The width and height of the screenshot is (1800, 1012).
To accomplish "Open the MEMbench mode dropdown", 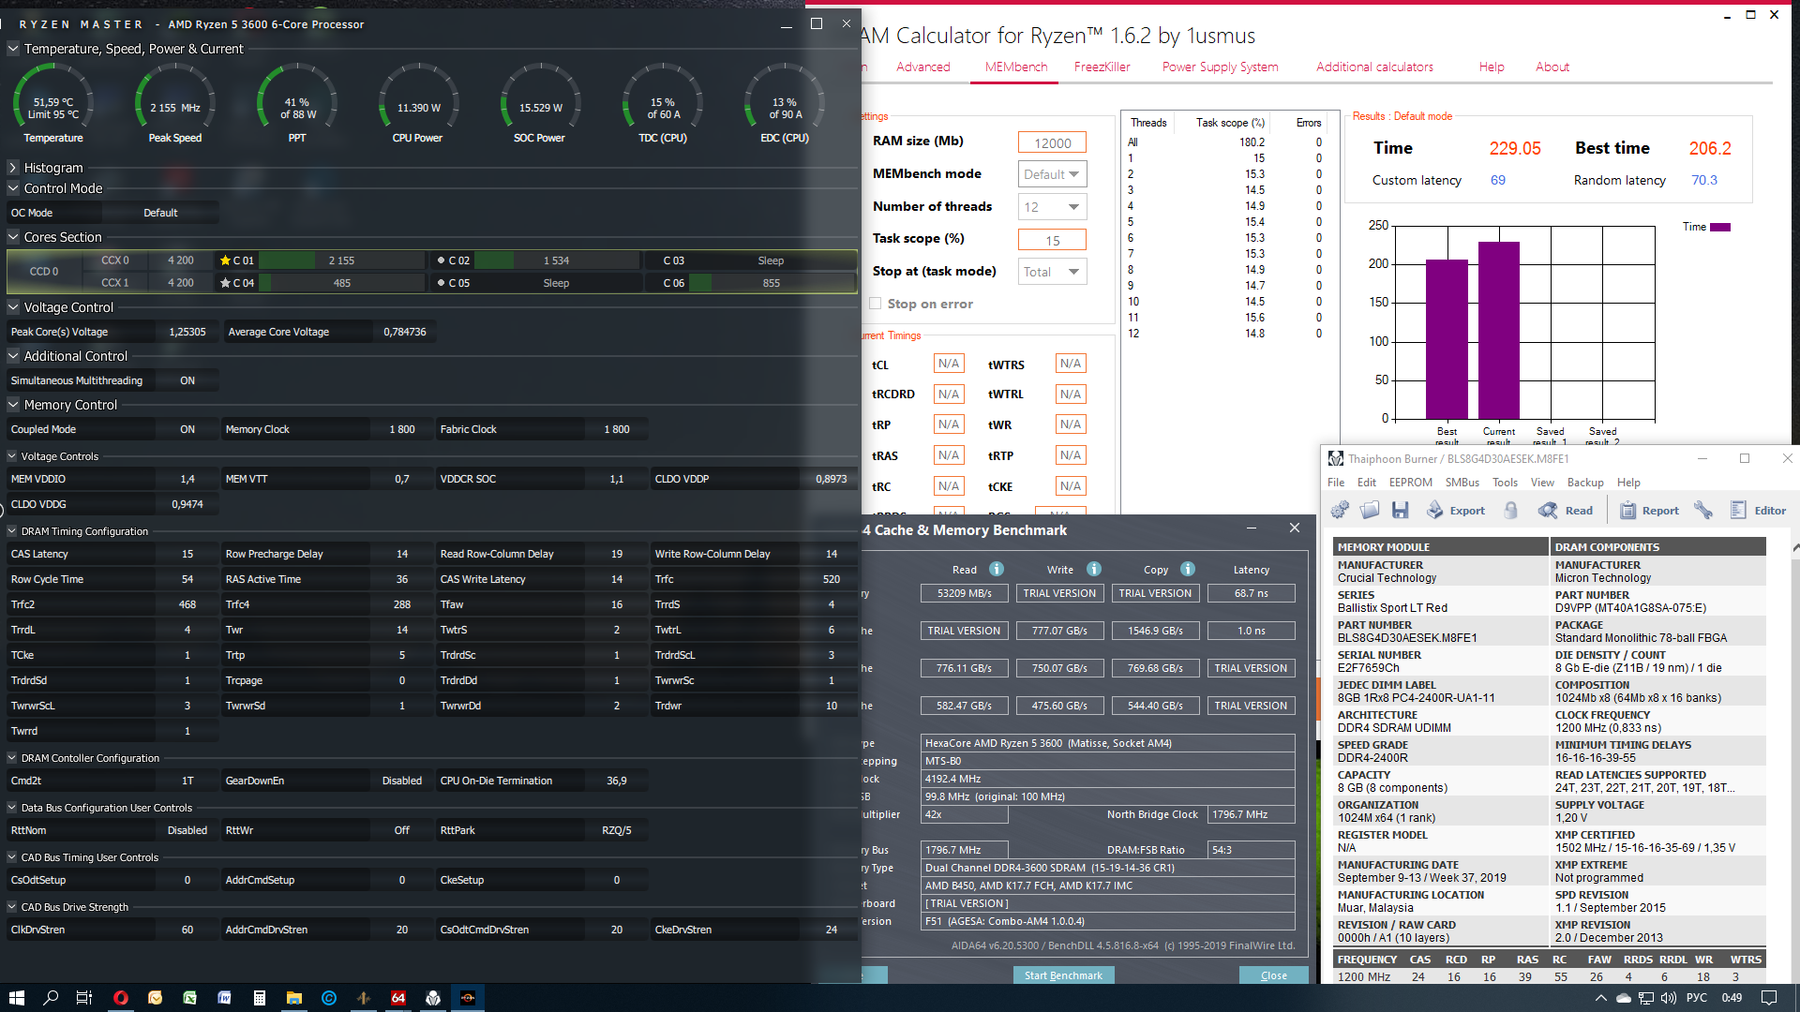I will pos(1052,174).
